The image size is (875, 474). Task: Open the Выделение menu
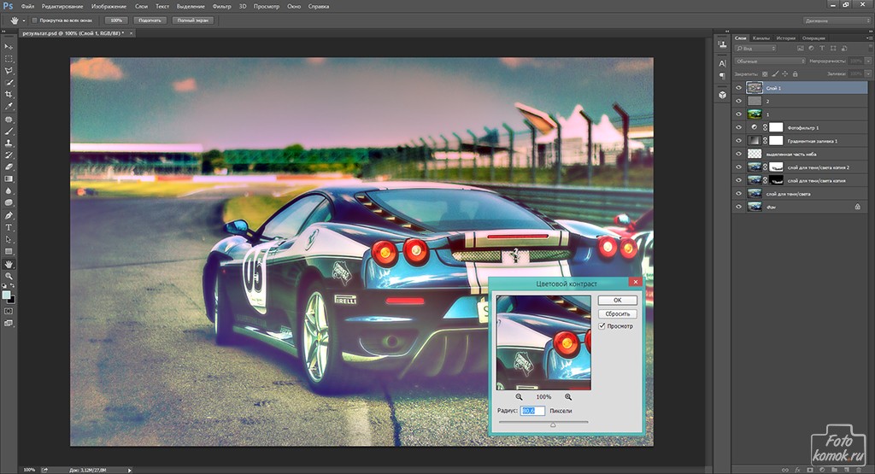point(190,6)
